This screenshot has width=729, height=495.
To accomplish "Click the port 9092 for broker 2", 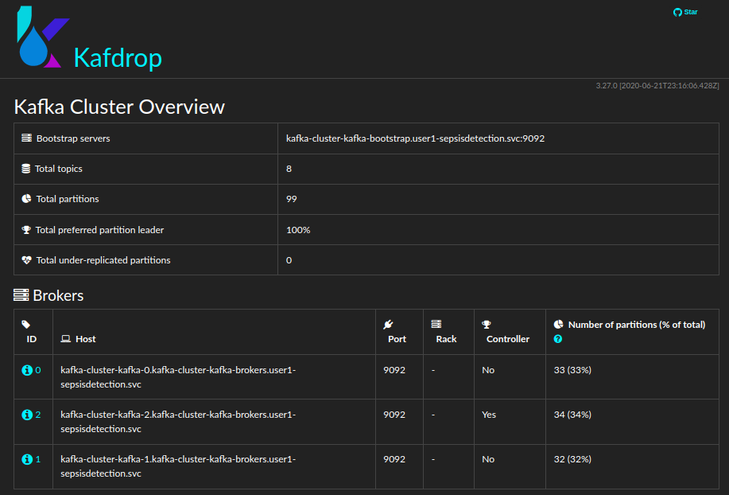I will [x=394, y=415].
